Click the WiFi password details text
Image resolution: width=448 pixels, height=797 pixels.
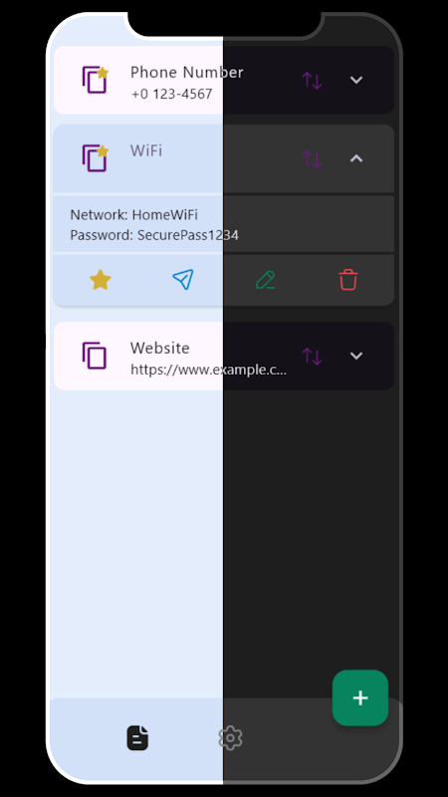(x=154, y=235)
